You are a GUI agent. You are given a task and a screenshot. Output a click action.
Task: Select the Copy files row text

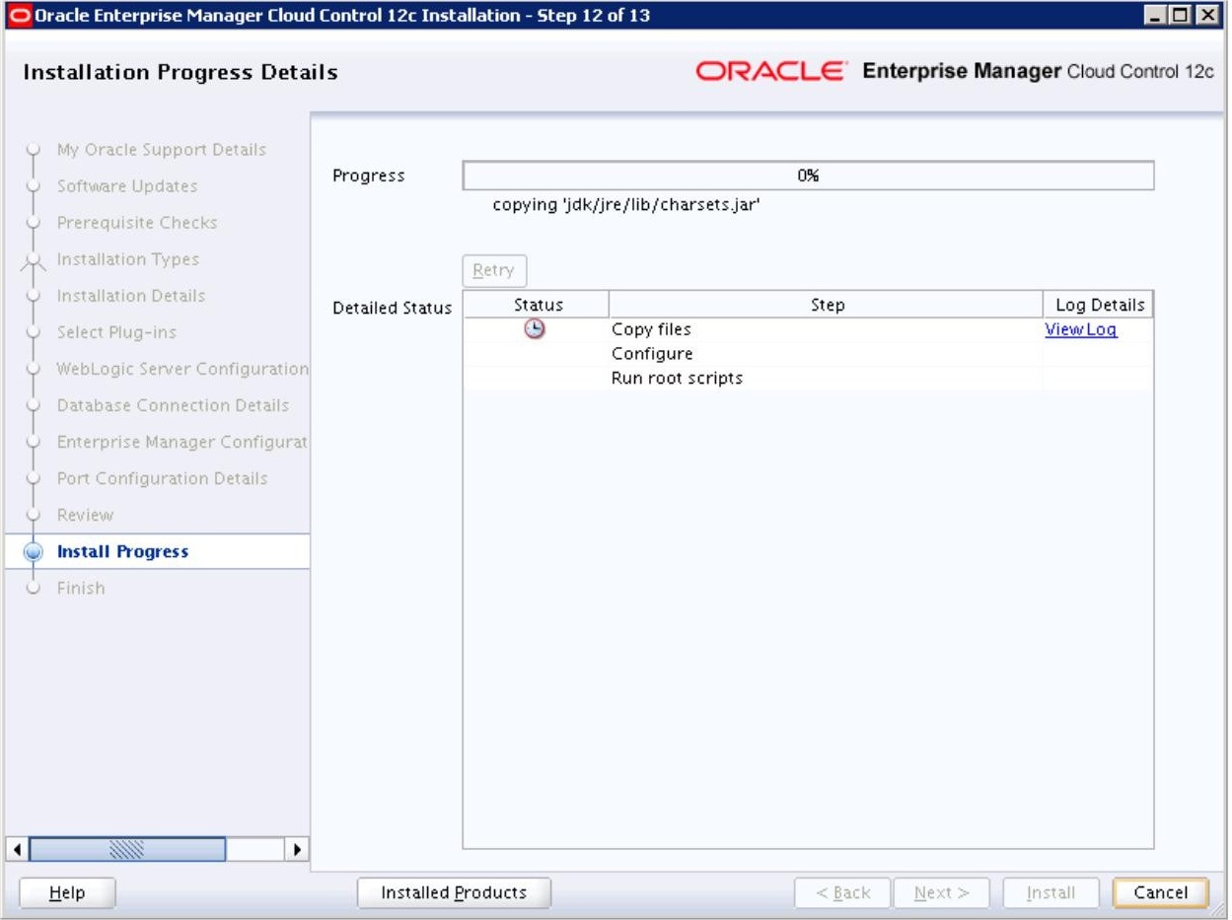tap(651, 330)
